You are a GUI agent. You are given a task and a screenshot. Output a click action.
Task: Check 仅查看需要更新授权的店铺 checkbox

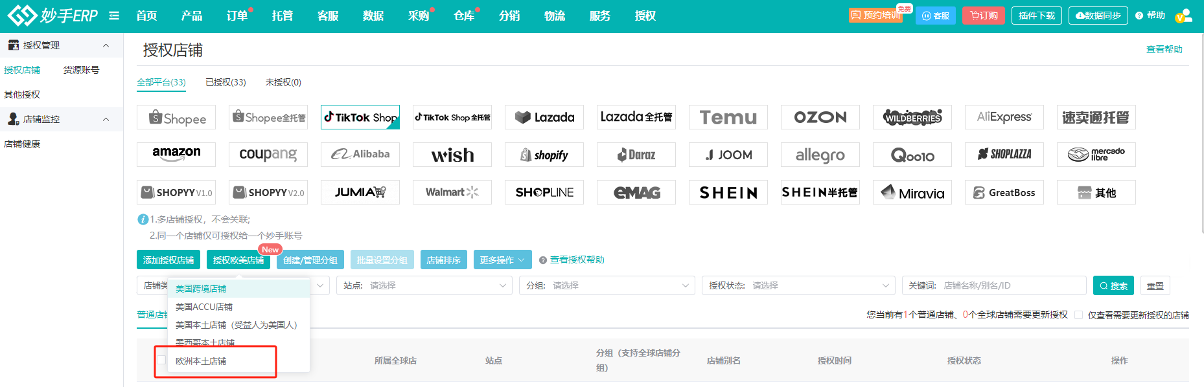click(1078, 315)
